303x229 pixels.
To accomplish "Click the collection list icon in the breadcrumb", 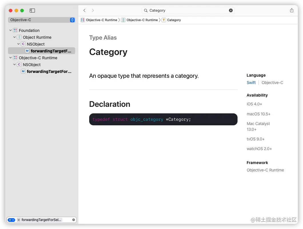I will (x=123, y=20).
